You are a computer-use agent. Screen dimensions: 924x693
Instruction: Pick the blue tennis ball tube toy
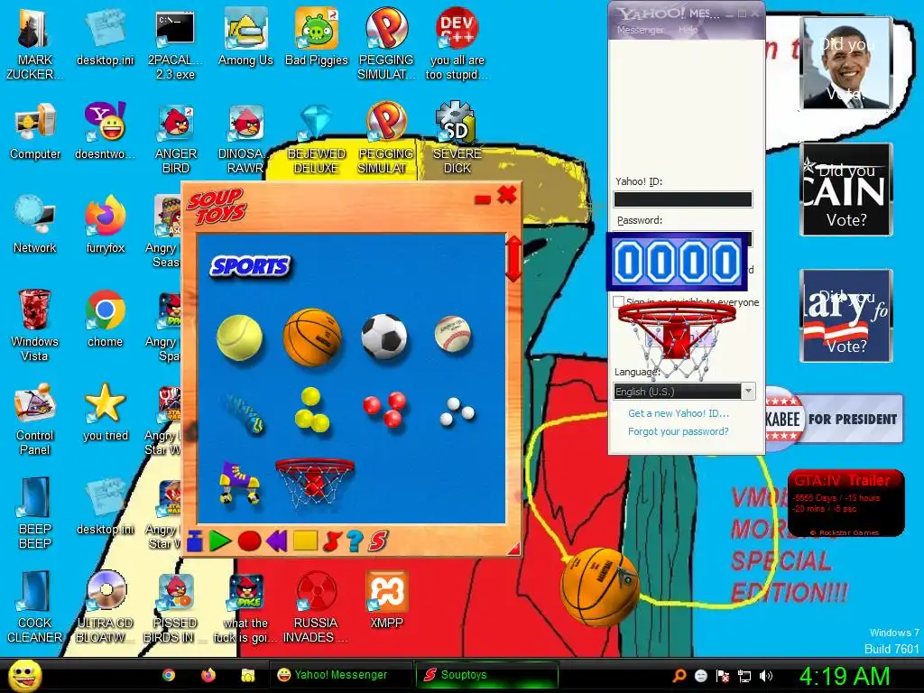pos(245,413)
